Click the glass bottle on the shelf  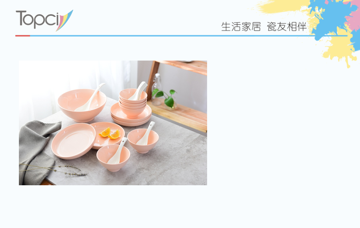point(157,89)
